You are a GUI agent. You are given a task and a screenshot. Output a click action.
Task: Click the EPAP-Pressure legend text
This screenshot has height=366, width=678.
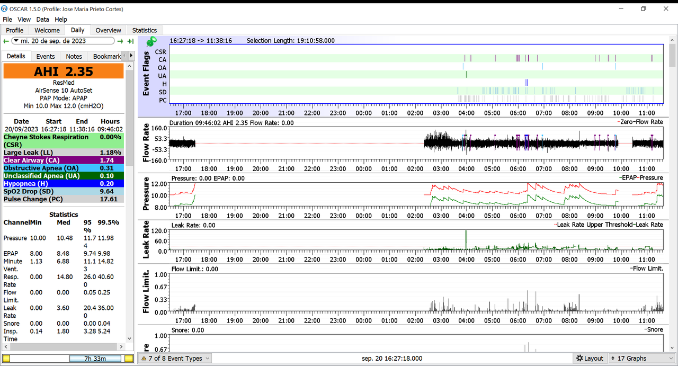tap(641, 178)
